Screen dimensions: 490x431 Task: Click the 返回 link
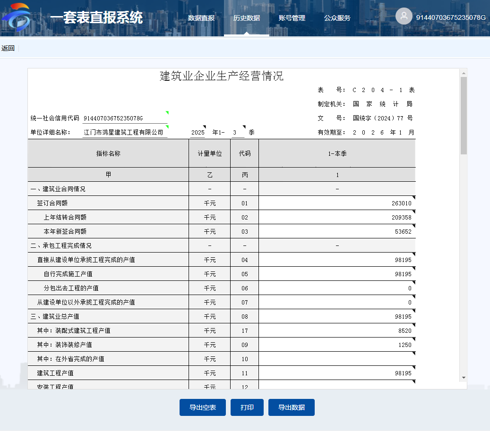click(8, 48)
